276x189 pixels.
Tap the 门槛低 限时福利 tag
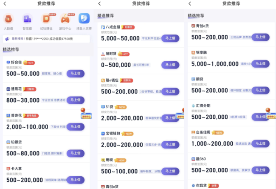click(x=52, y=153)
